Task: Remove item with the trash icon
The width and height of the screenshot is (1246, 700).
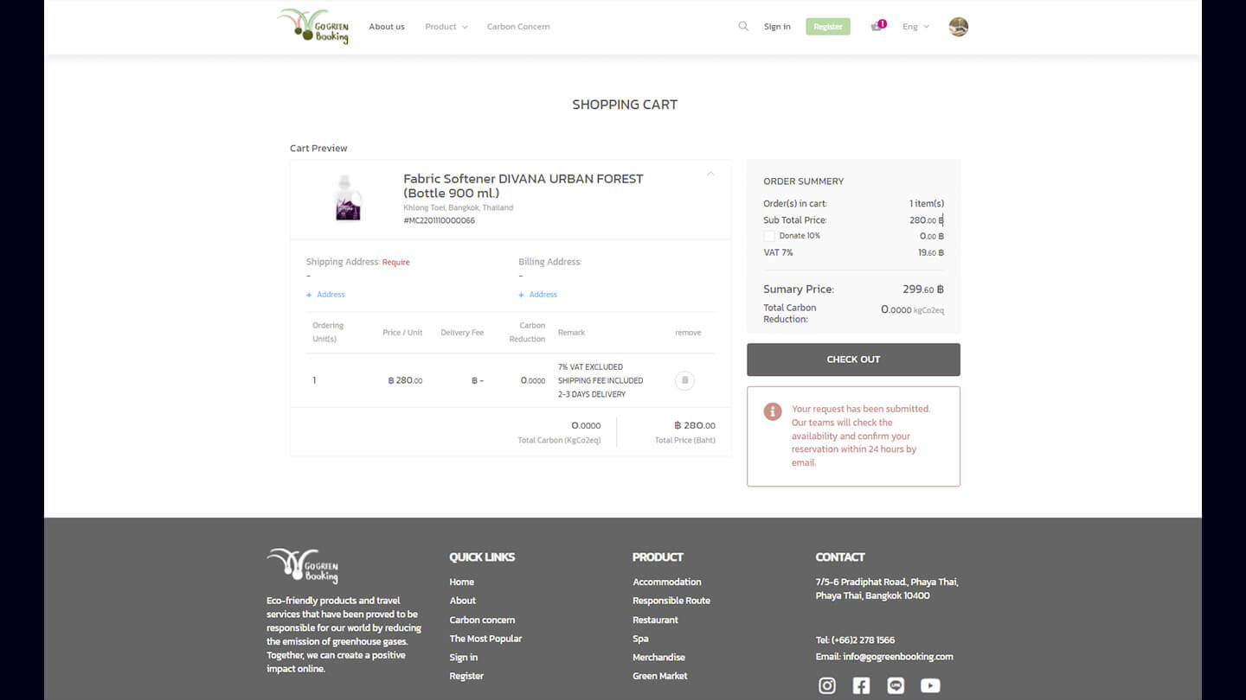Action: point(684,380)
